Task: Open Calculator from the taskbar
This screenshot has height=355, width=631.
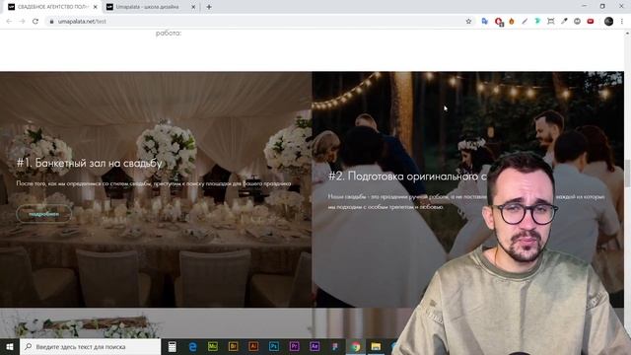Action: [172, 346]
